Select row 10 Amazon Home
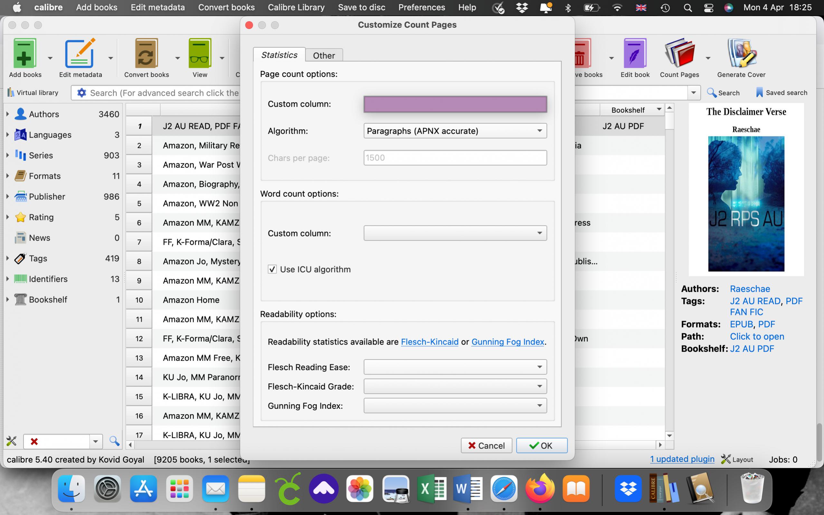This screenshot has height=515, width=824. click(191, 300)
